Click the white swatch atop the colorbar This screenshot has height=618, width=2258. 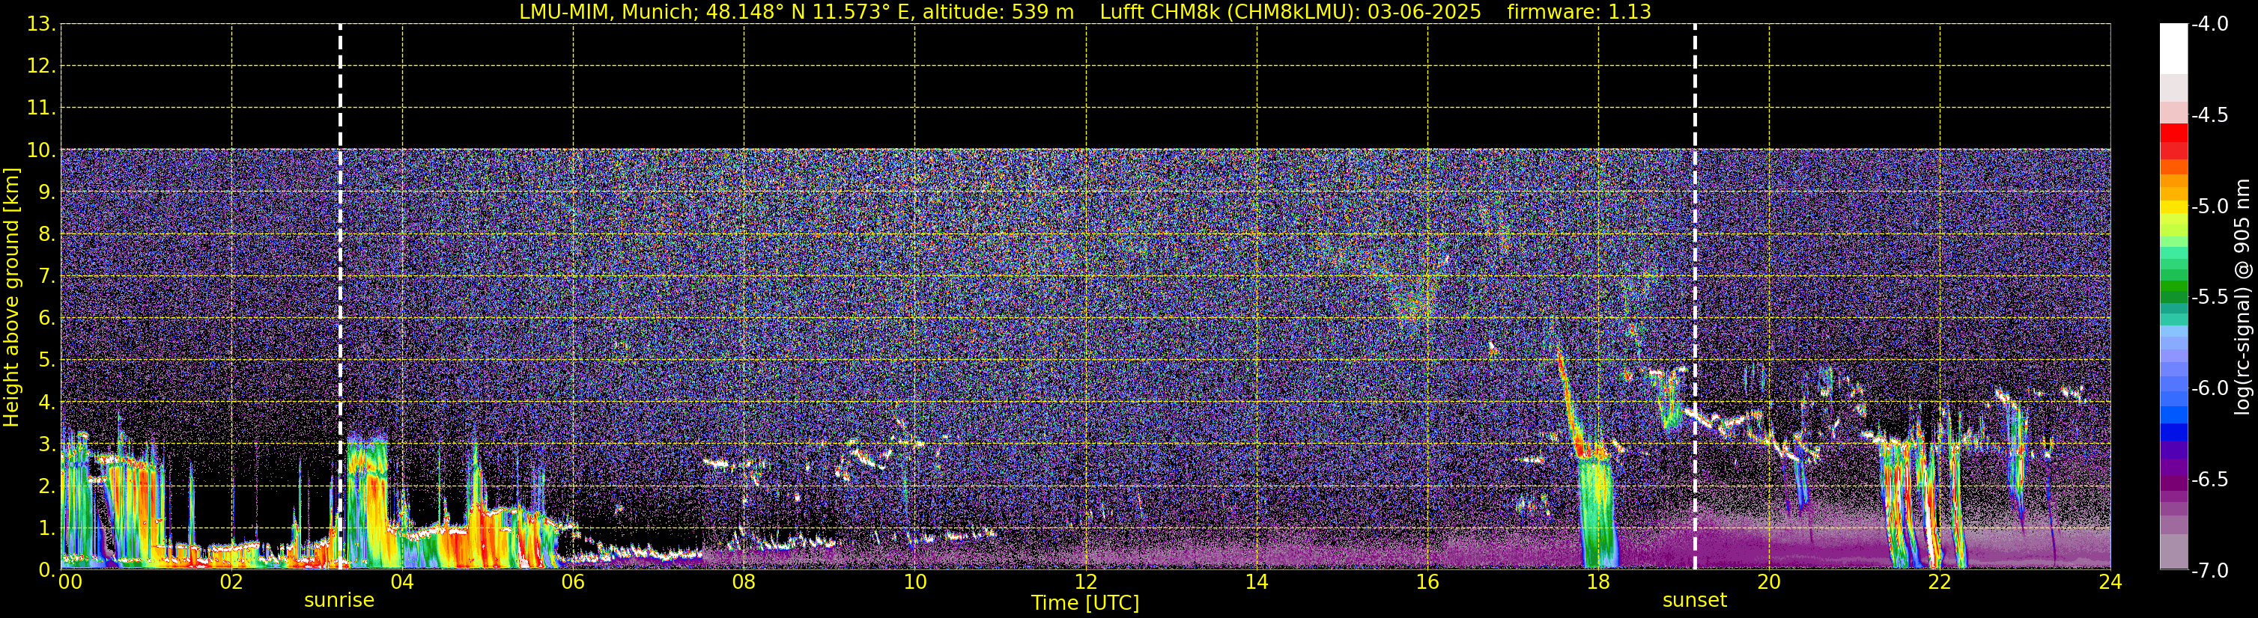click(x=2173, y=48)
